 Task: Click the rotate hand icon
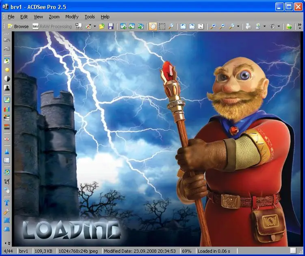pos(7,190)
